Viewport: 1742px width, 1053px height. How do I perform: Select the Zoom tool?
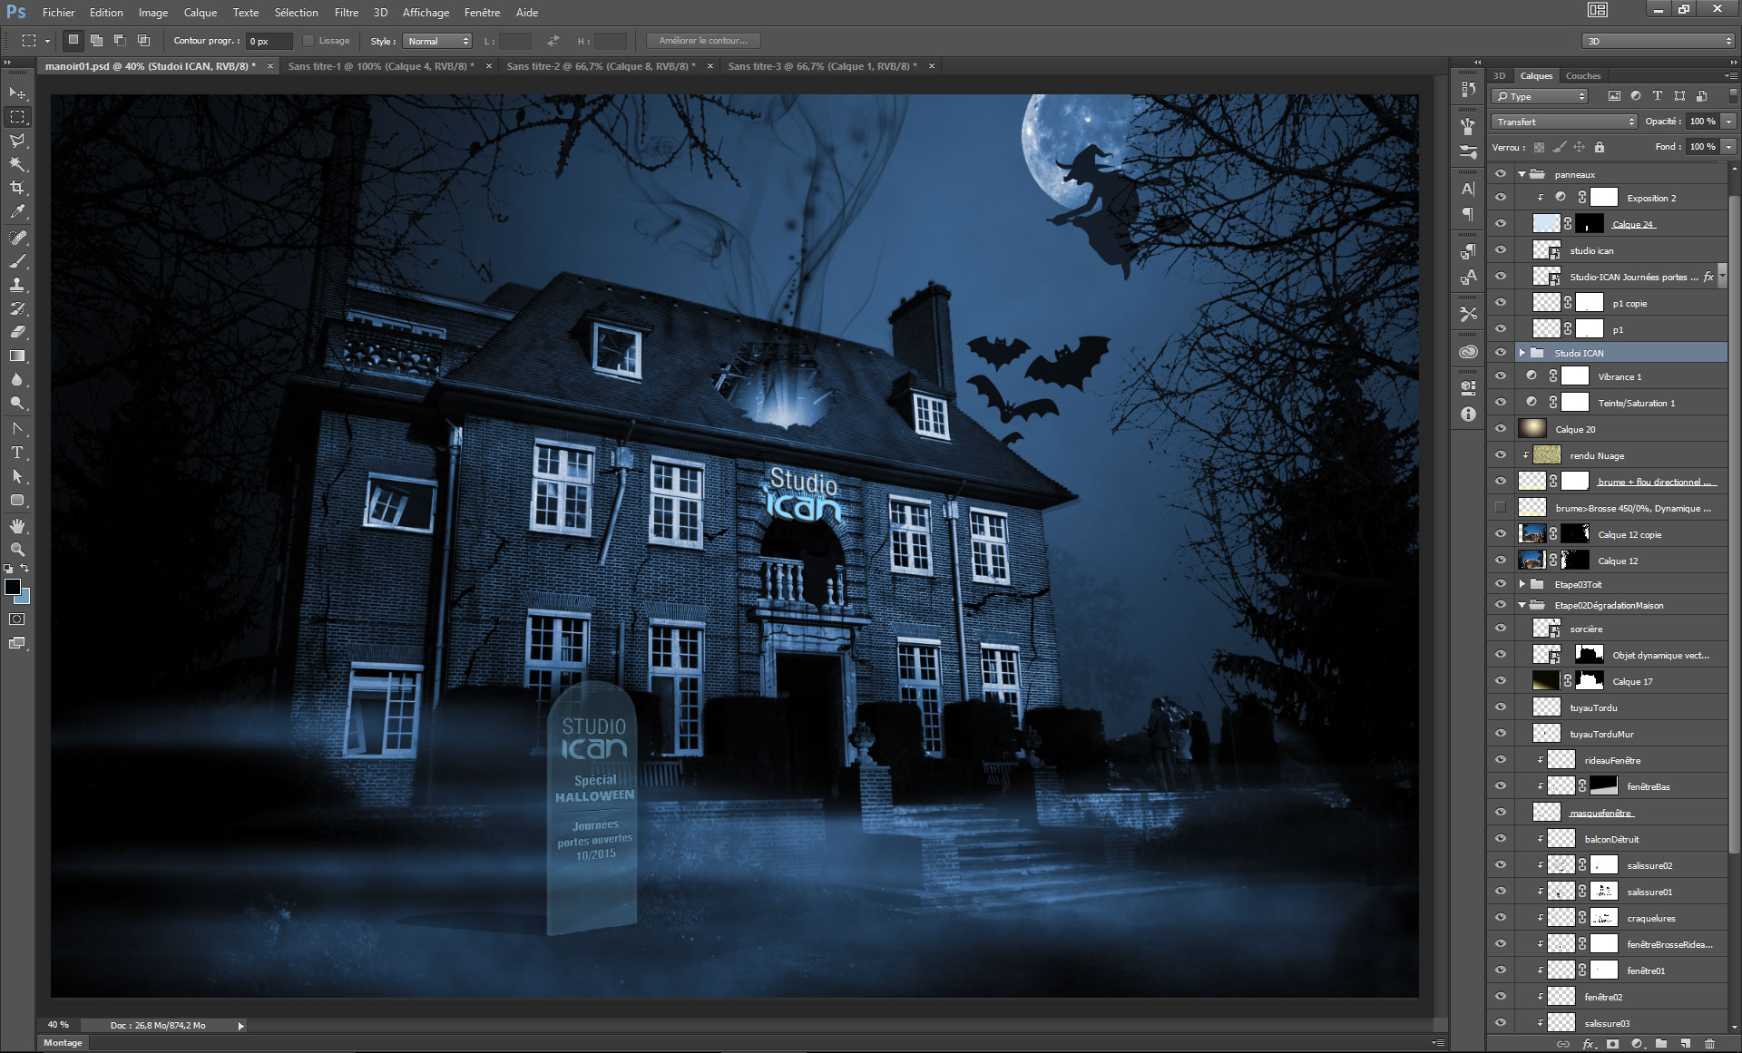click(x=17, y=550)
